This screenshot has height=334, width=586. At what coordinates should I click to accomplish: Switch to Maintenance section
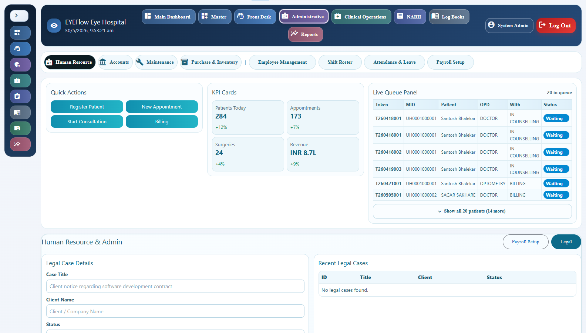coord(156,62)
